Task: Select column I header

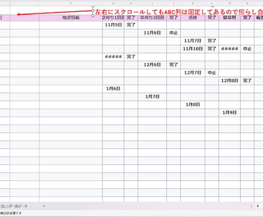Action: 152,3
